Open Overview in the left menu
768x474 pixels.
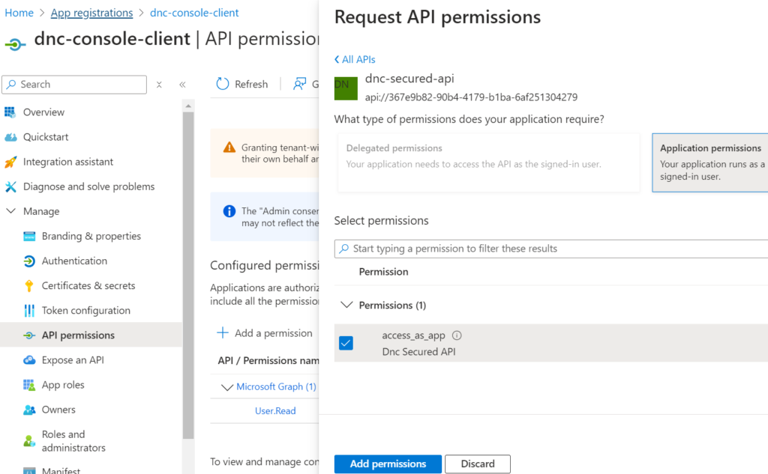(43, 112)
